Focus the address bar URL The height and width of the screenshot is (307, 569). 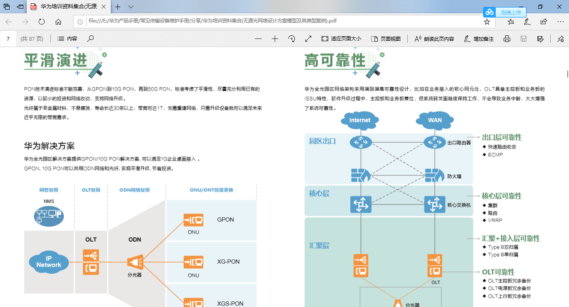coord(212,21)
